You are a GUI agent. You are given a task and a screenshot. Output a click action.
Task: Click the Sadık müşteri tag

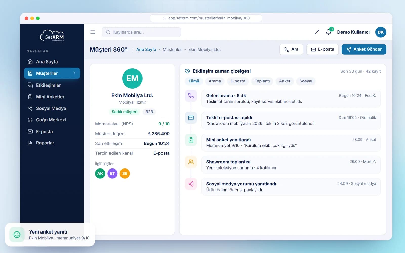tap(125, 112)
